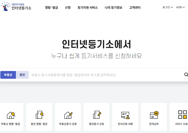Click the 법인 열람·발급 building icon
Image resolution: width=188 pixels, height=133 pixels.
(x=40, y=115)
